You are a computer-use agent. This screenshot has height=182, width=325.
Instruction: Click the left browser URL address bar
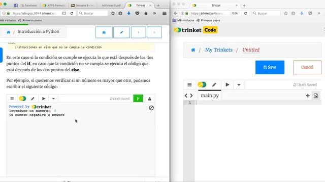(x=35, y=14)
